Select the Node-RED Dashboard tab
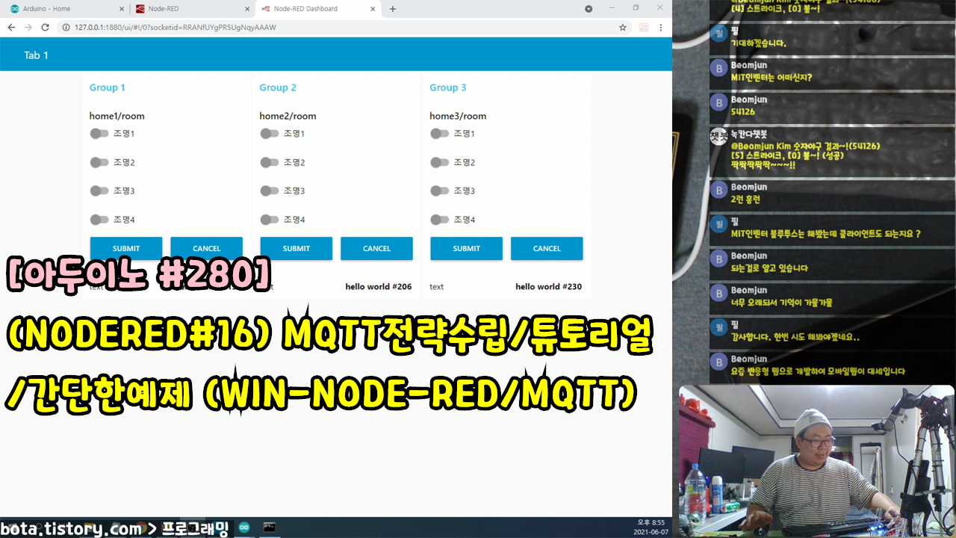 (317, 9)
